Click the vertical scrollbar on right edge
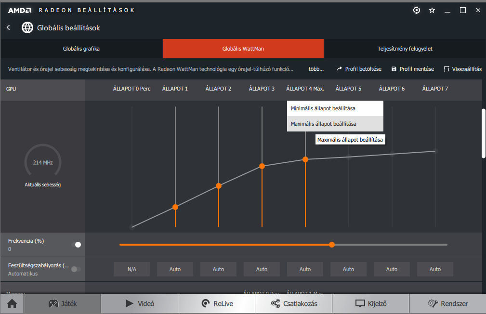Screen dimensions: 486x314 pos(484,133)
